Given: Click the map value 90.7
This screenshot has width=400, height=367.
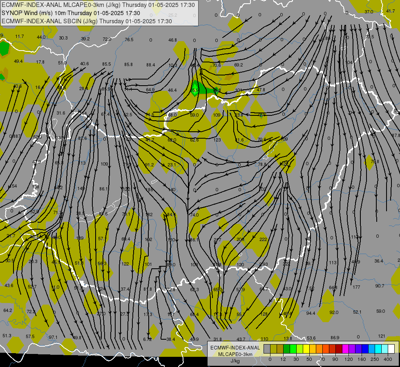Looking at the screenshot, I should click(x=380, y=286).
